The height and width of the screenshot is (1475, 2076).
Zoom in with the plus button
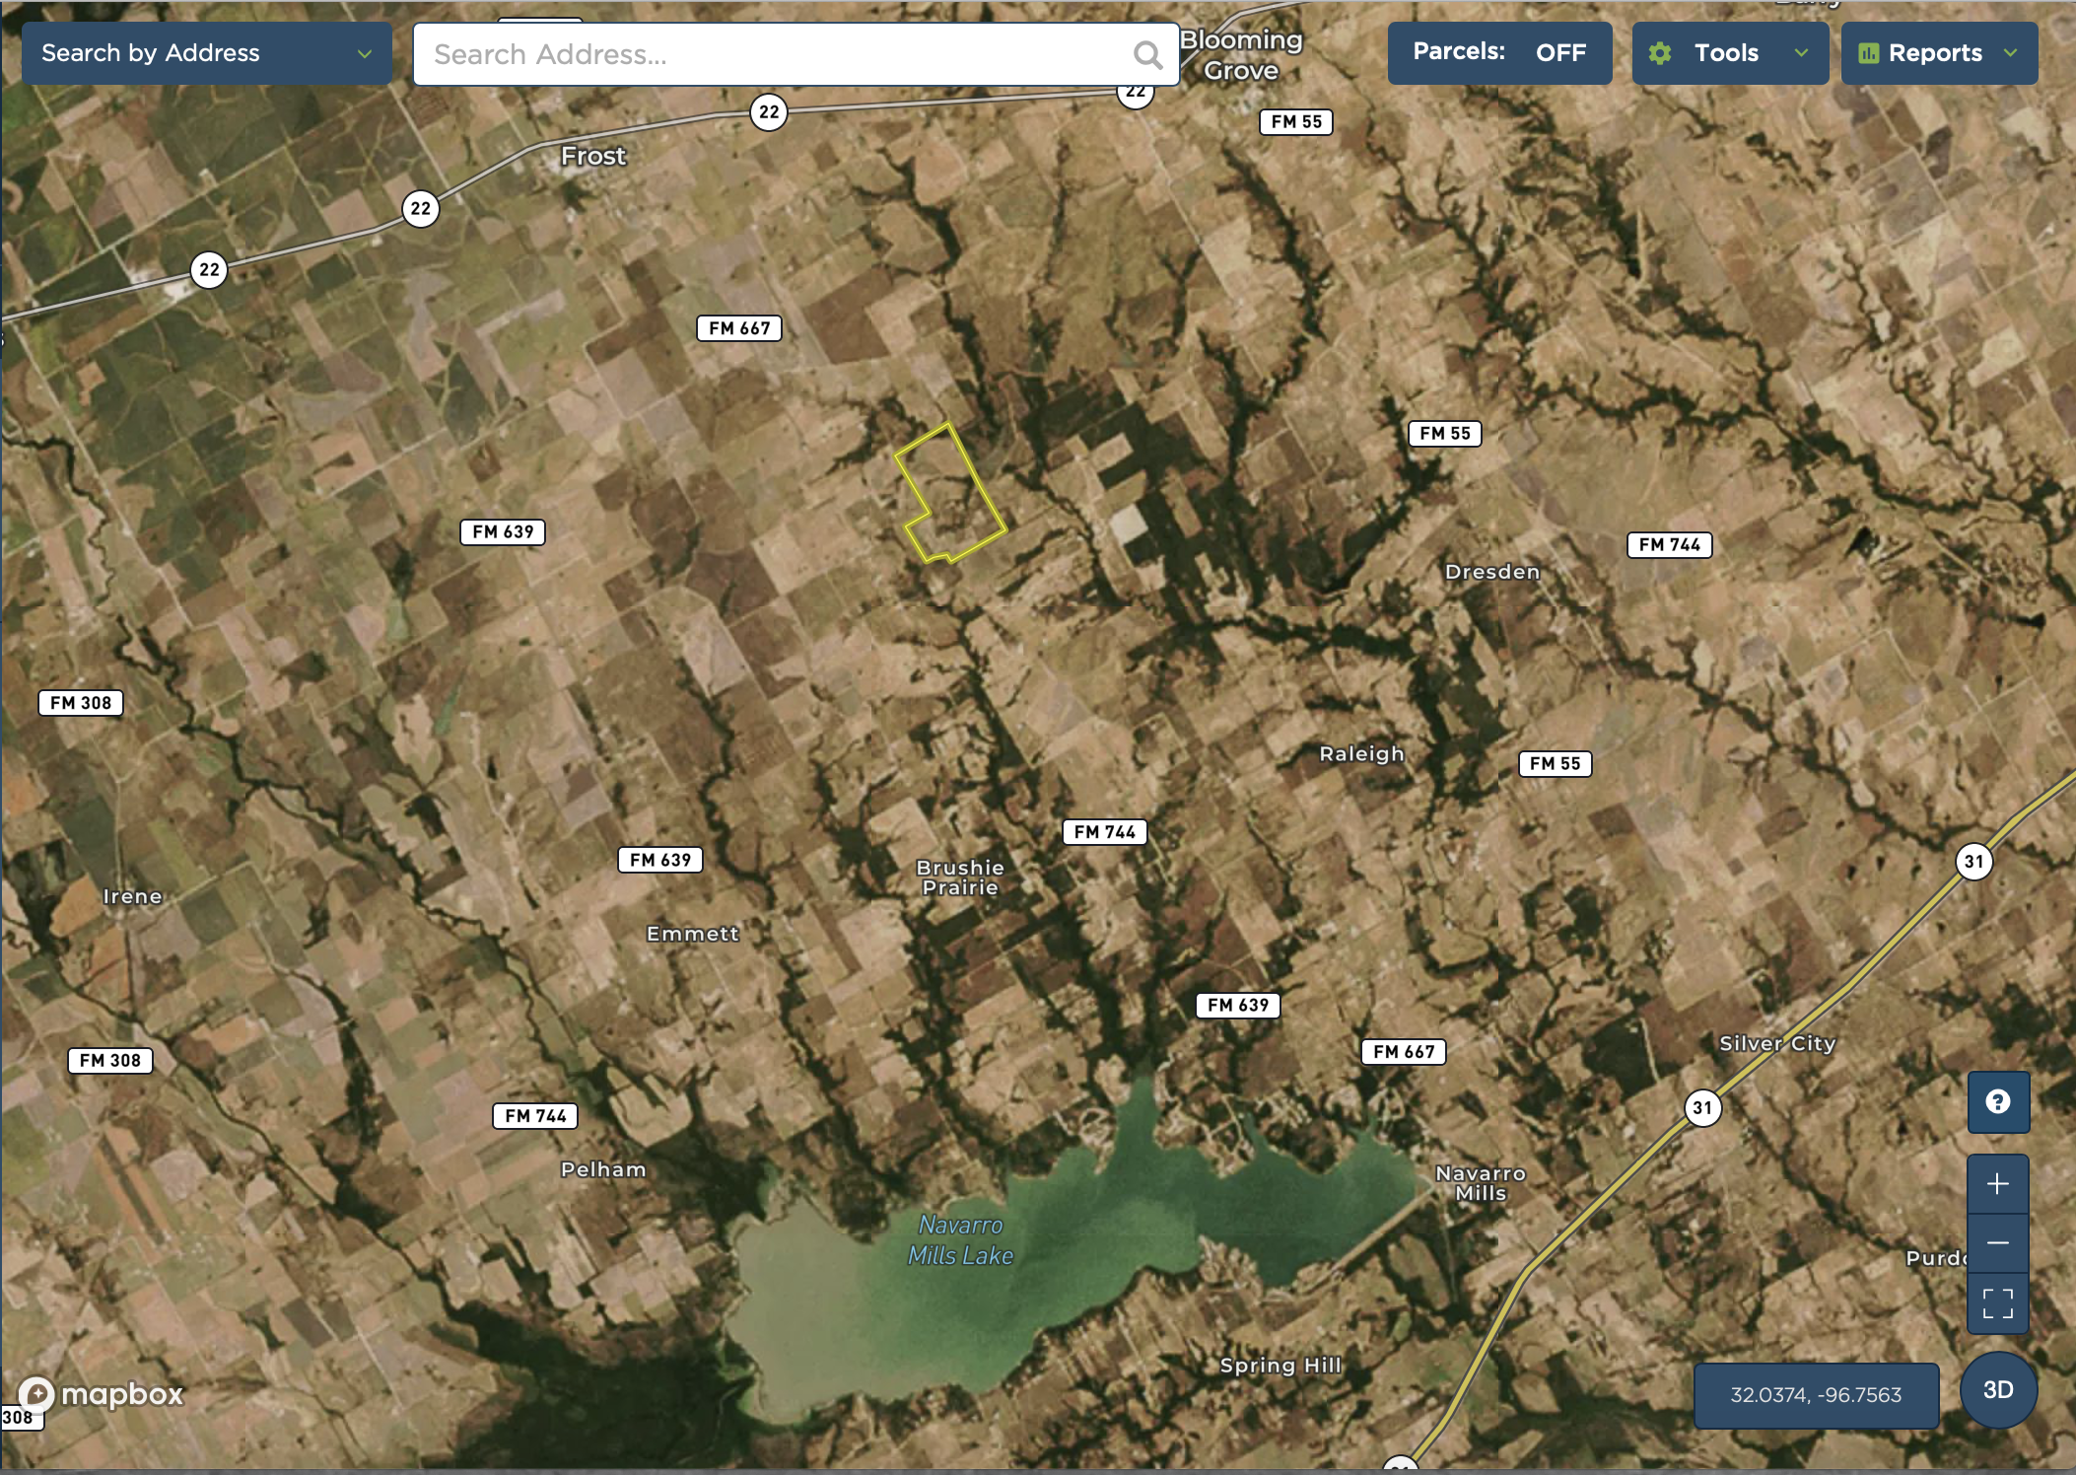pos(1998,1184)
